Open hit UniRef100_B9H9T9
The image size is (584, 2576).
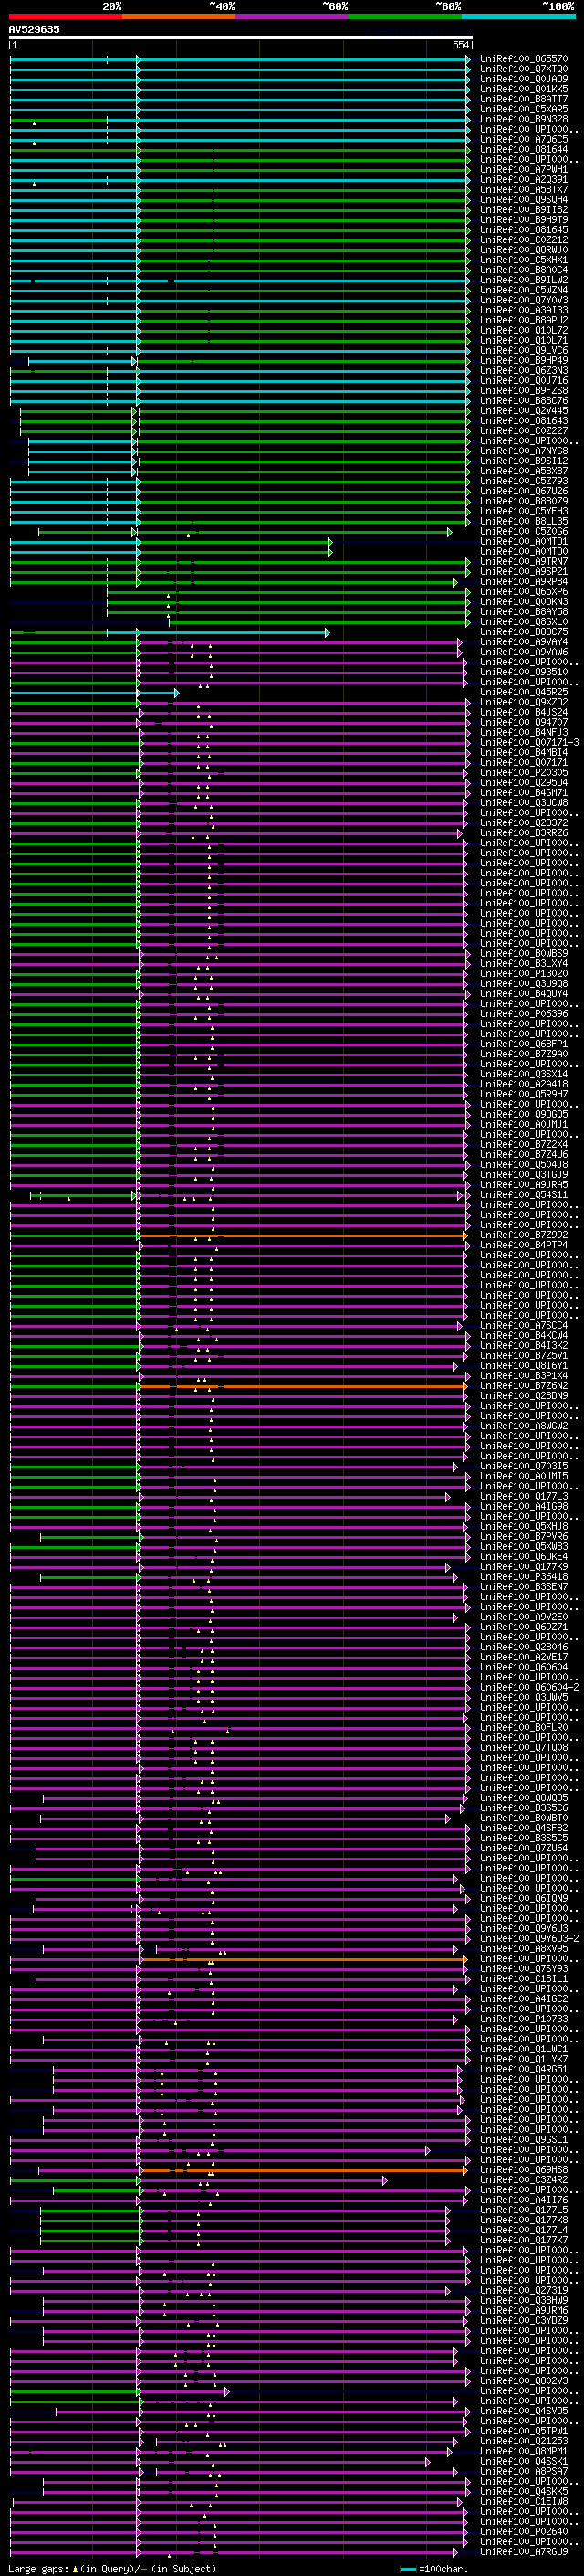point(524,220)
